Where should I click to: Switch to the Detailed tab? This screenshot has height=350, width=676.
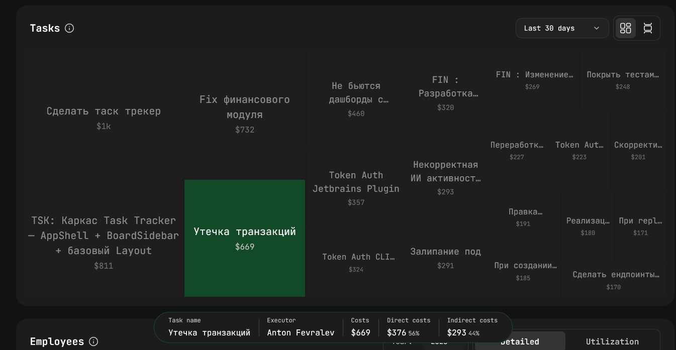coord(520,341)
